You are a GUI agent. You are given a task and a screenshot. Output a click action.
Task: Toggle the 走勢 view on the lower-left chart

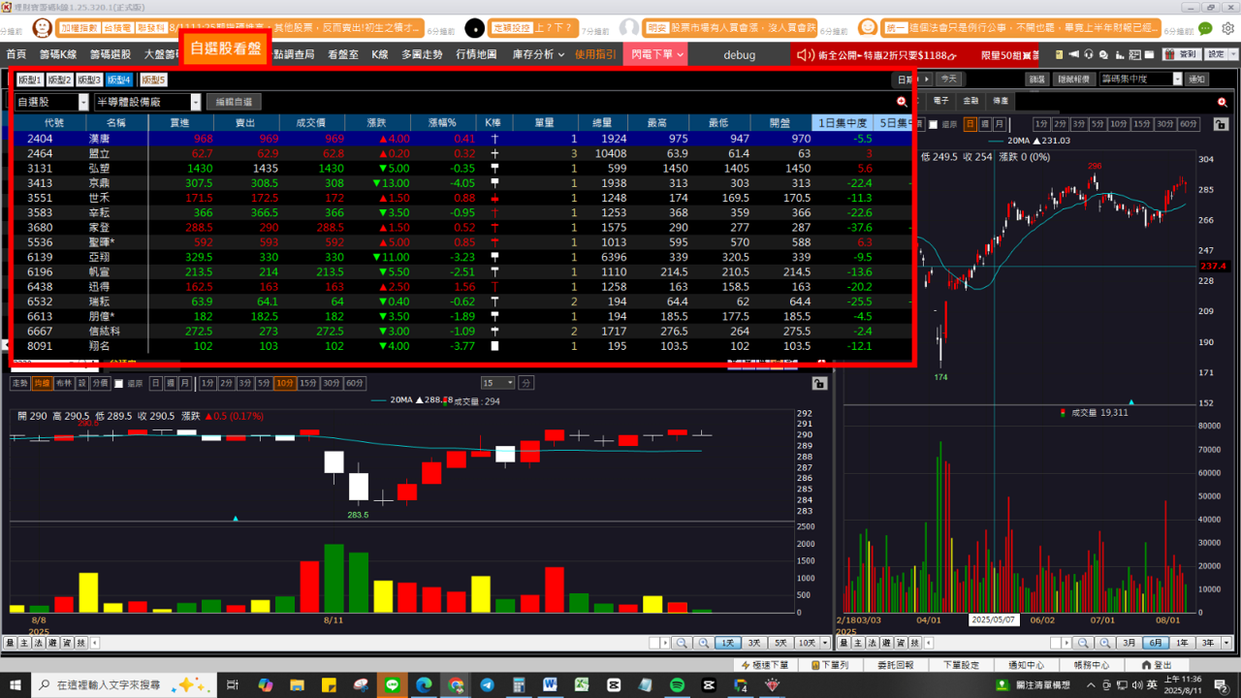[x=19, y=384]
